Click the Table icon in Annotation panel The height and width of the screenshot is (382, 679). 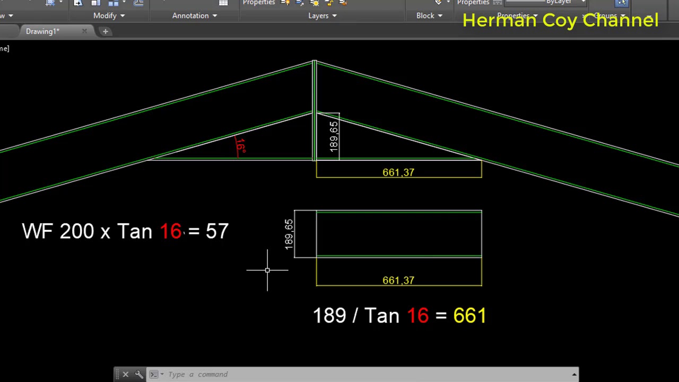click(x=223, y=3)
